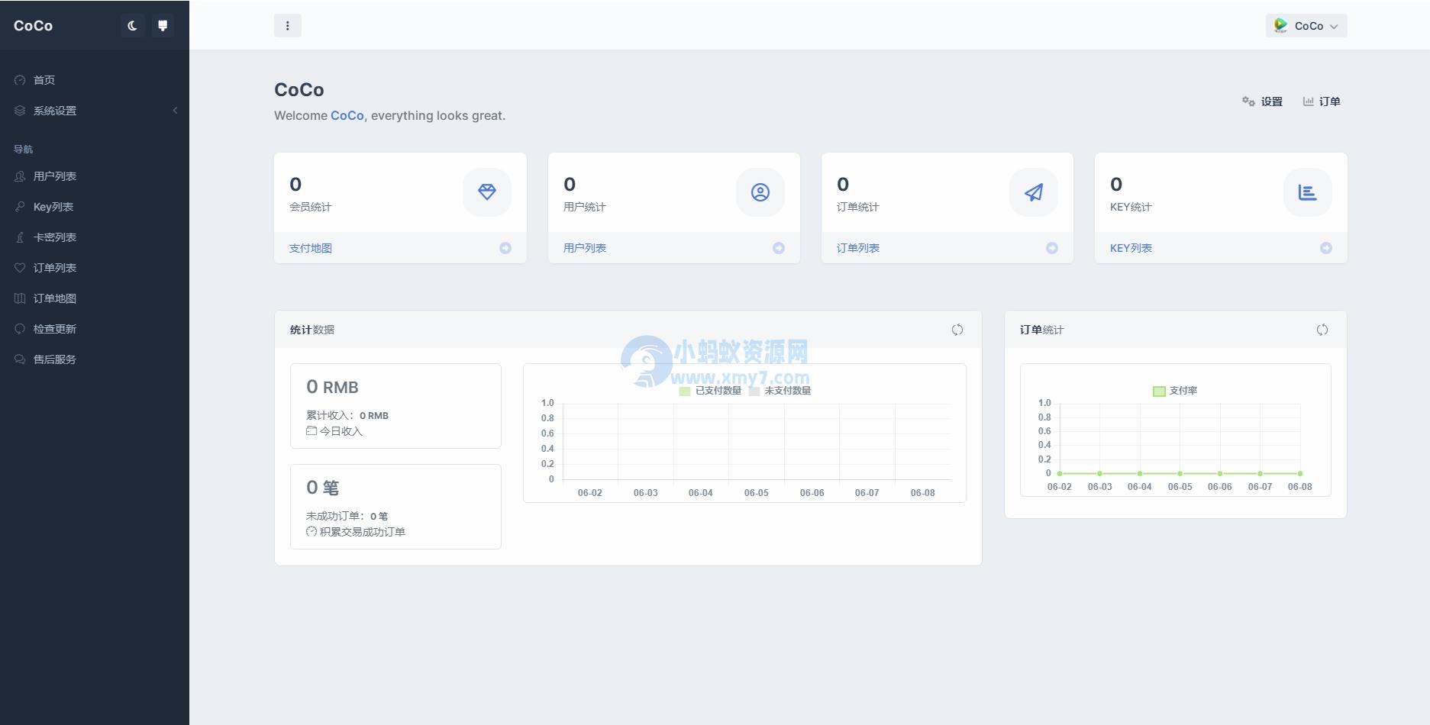1430x725 pixels.
Task: Click the diamond icon in 会员统计 card
Action: pos(487,192)
